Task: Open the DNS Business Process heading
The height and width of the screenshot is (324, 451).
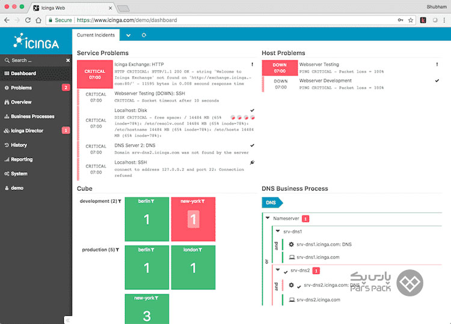Action: tap(295, 188)
